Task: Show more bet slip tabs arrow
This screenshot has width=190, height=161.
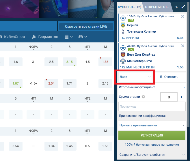Action: [176, 7]
